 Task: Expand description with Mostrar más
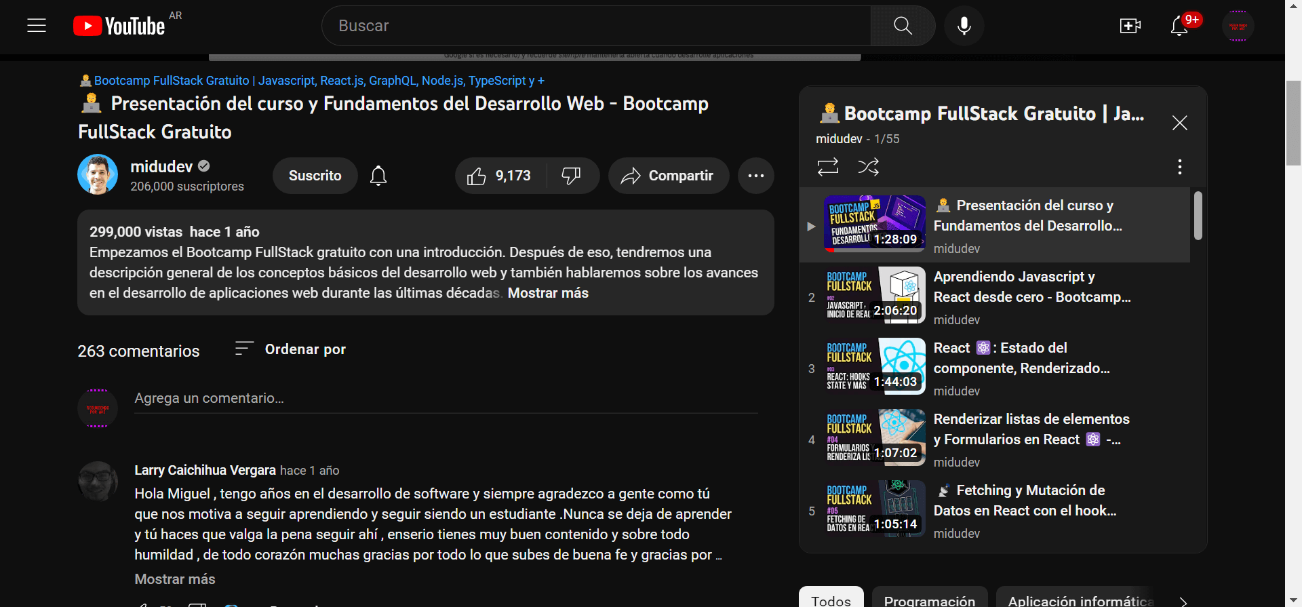pos(548,293)
